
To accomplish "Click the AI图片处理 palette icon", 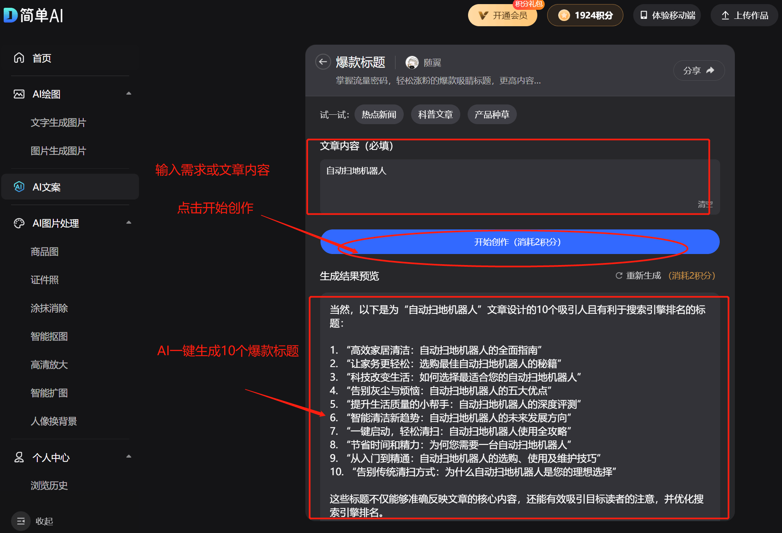I will pyautogui.click(x=19, y=223).
